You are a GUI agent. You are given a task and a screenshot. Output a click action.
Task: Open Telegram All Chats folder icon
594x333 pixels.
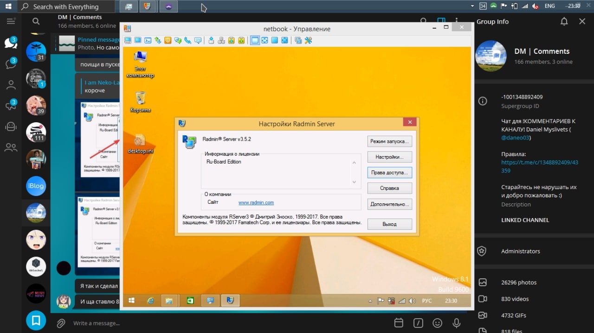(11, 43)
